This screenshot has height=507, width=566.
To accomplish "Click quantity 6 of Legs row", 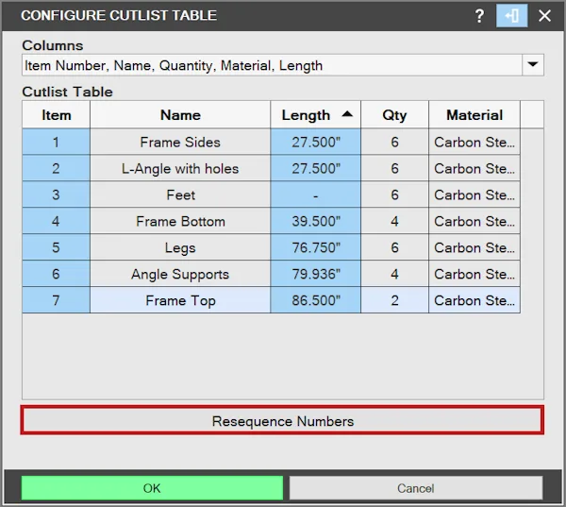I will click(x=394, y=247).
